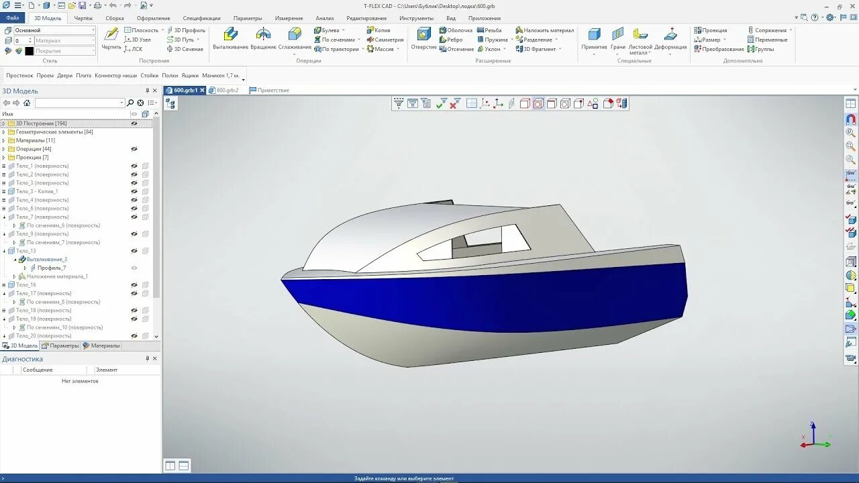Open the Файл menu
The height and width of the screenshot is (483, 859).
click(13, 18)
